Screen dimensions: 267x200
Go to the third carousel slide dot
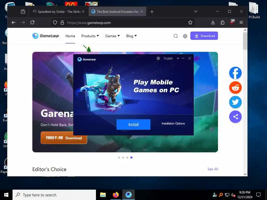(127, 158)
